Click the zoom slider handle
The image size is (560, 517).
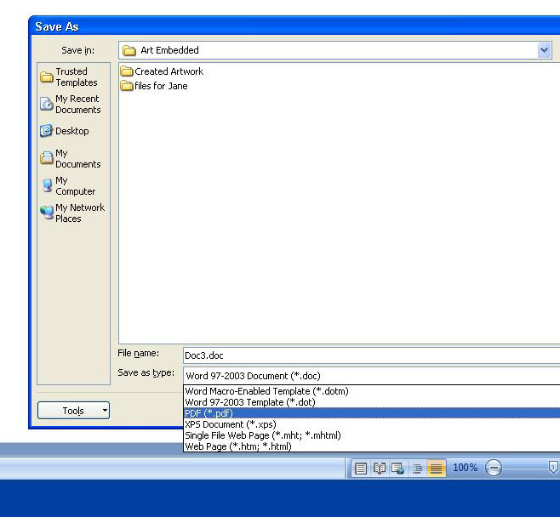(x=553, y=467)
